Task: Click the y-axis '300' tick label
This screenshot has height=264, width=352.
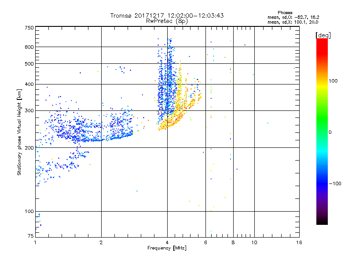Action: (x=29, y=111)
